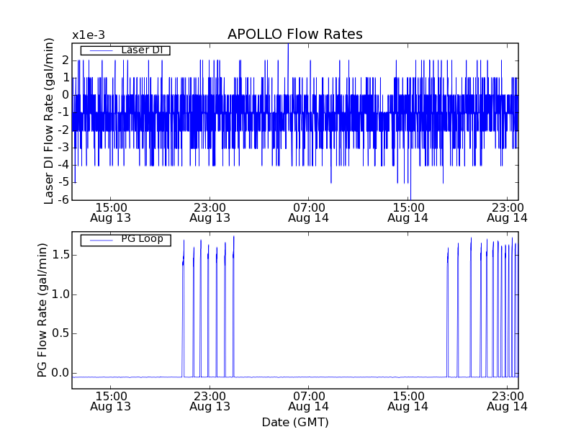Click the blue line sample in Laser DI legend
The width and height of the screenshot is (576, 432).
(x=100, y=50)
